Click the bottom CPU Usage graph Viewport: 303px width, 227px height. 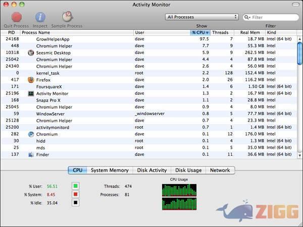179,204
